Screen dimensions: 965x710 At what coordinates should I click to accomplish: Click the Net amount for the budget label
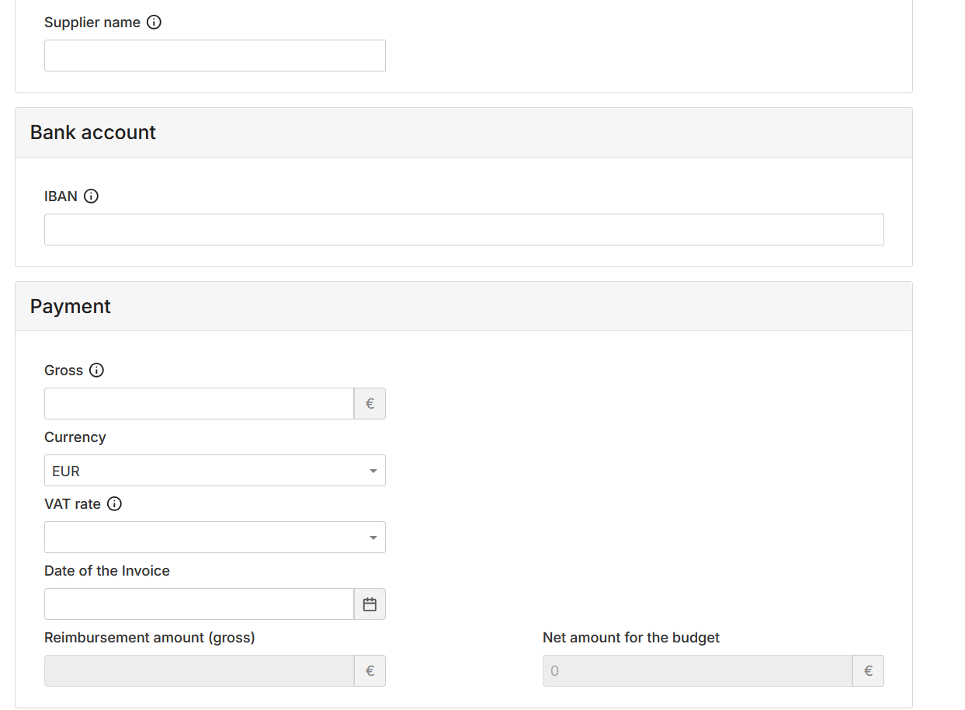[x=631, y=638]
